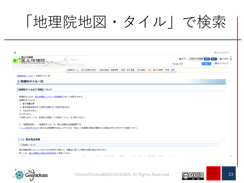
Task: Click the GeoJackass logo
Action: tap(30, 174)
